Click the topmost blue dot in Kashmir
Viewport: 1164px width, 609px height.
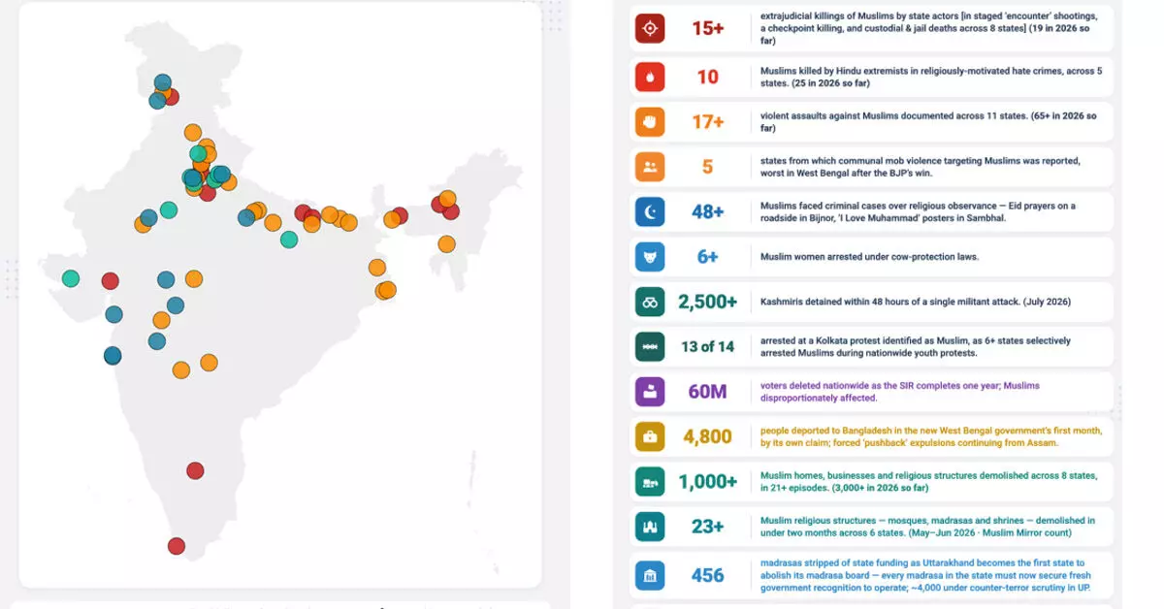click(x=163, y=83)
